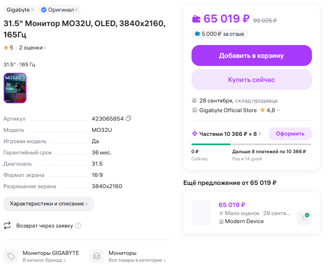Click the wallet icon beside the price
328x277 pixels.
pos(196,19)
